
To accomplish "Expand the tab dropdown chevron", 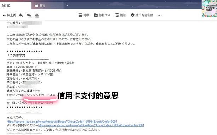I will (x=67, y=5).
